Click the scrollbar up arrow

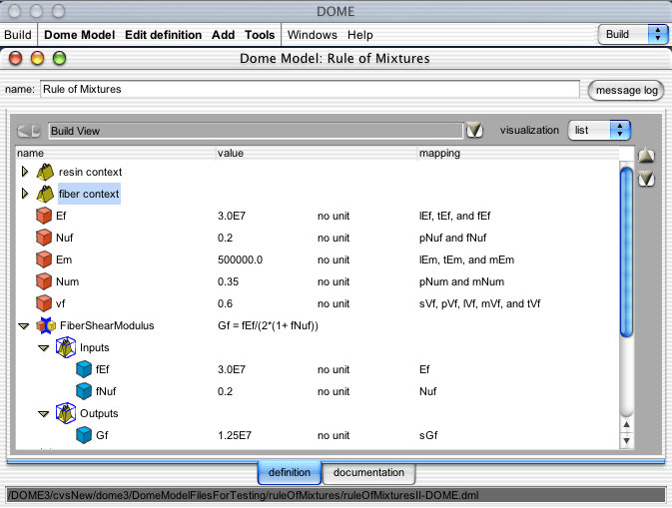(627, 424)
